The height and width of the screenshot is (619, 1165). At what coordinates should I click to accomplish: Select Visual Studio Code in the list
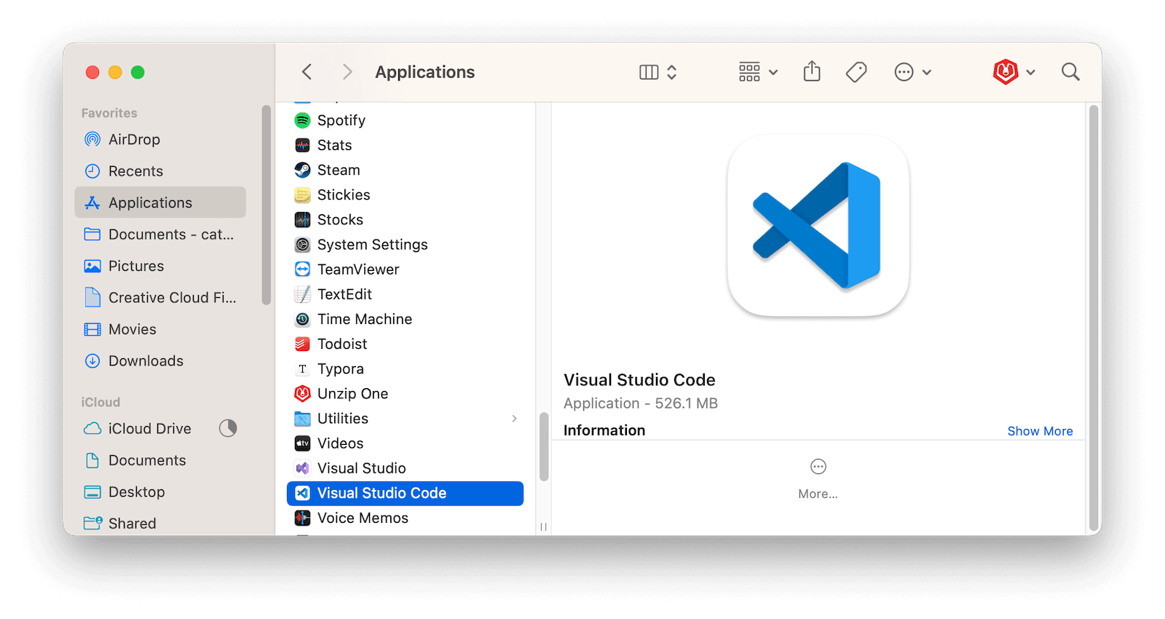(382, 493)
